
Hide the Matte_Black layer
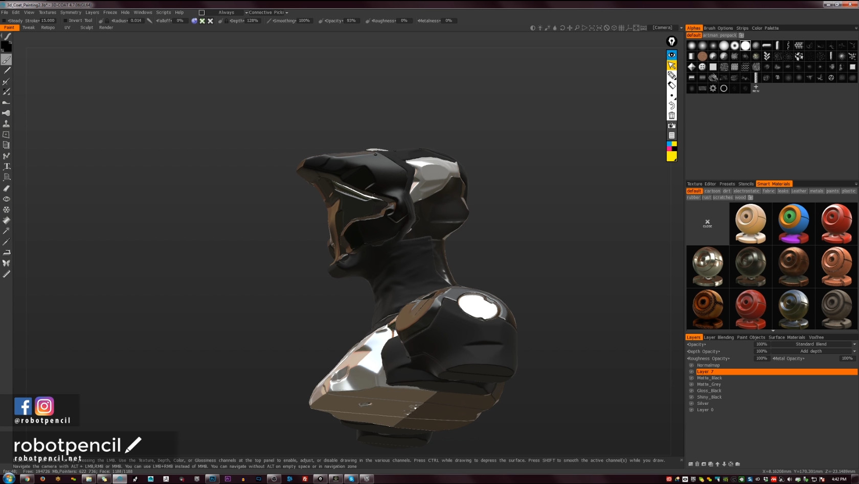[x=691, y=378]
